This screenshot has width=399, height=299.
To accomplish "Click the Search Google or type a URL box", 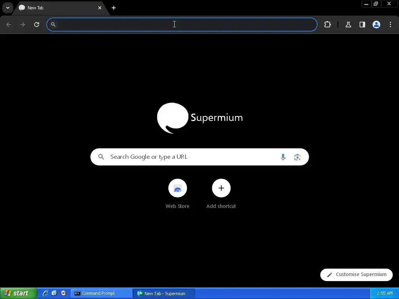I will (x=199, y=157).
